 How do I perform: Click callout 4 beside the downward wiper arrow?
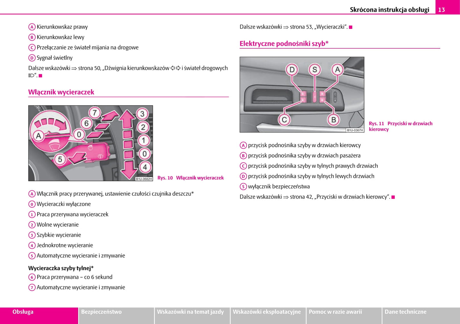[145, 167]
